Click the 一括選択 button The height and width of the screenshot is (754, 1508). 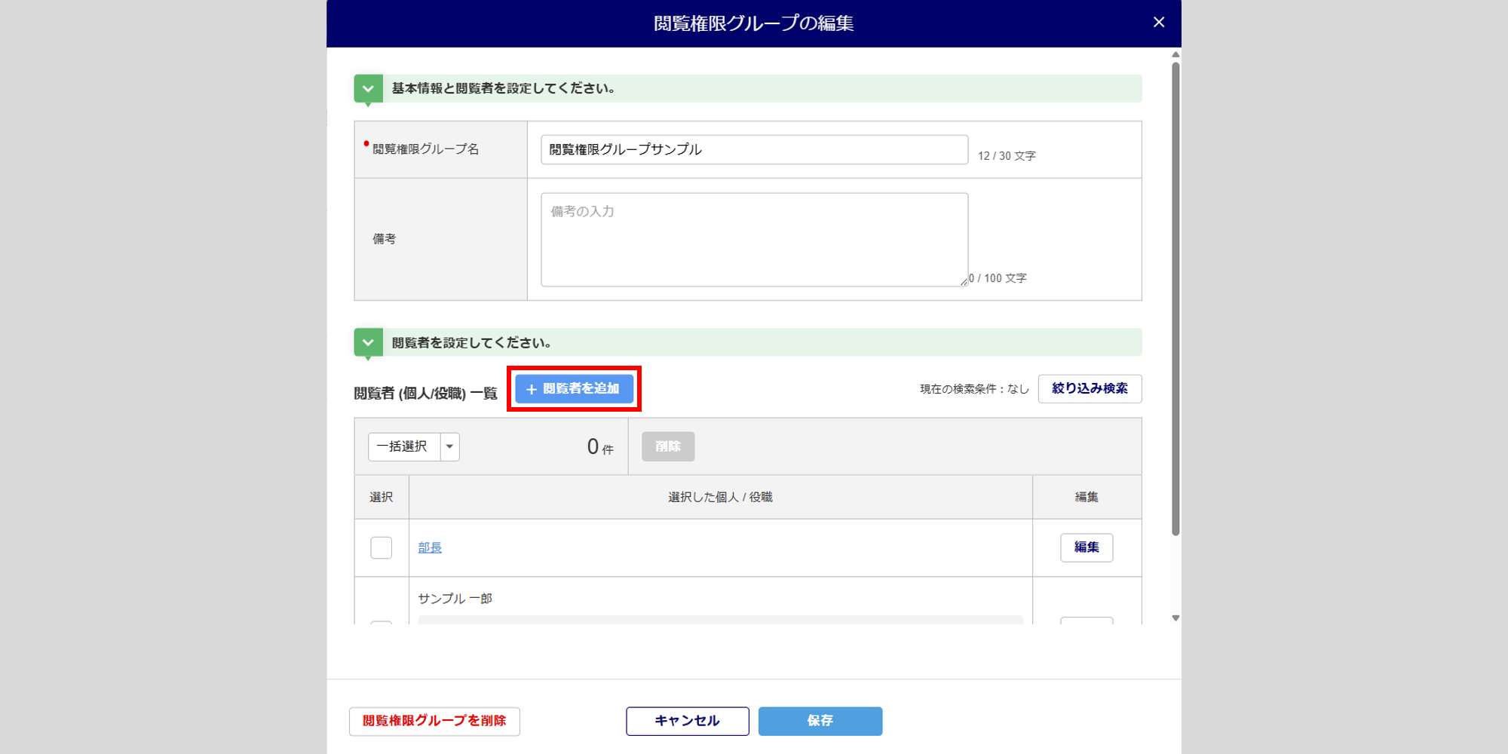[x=403, y=447]
